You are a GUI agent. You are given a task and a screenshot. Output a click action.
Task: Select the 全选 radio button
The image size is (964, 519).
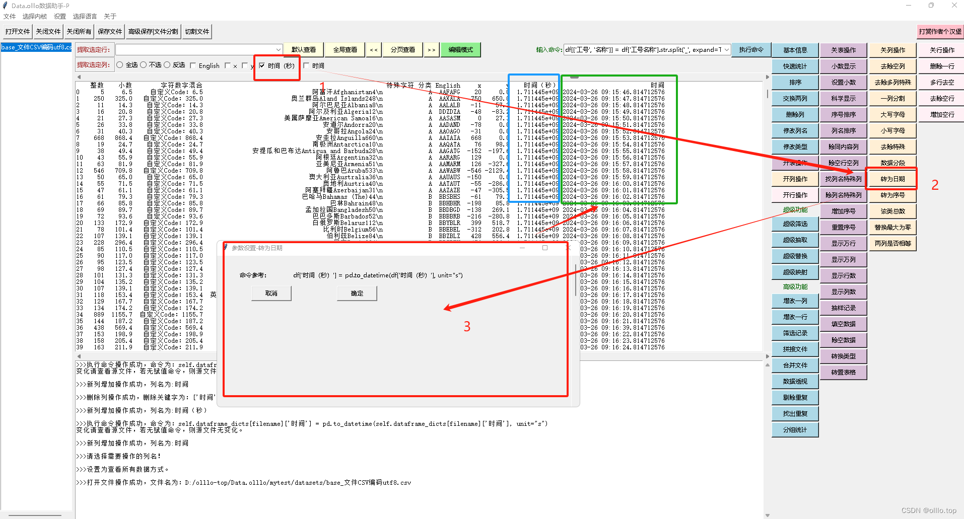(120, 65)
